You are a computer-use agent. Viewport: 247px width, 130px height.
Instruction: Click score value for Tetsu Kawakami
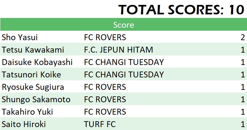point(243,50)
